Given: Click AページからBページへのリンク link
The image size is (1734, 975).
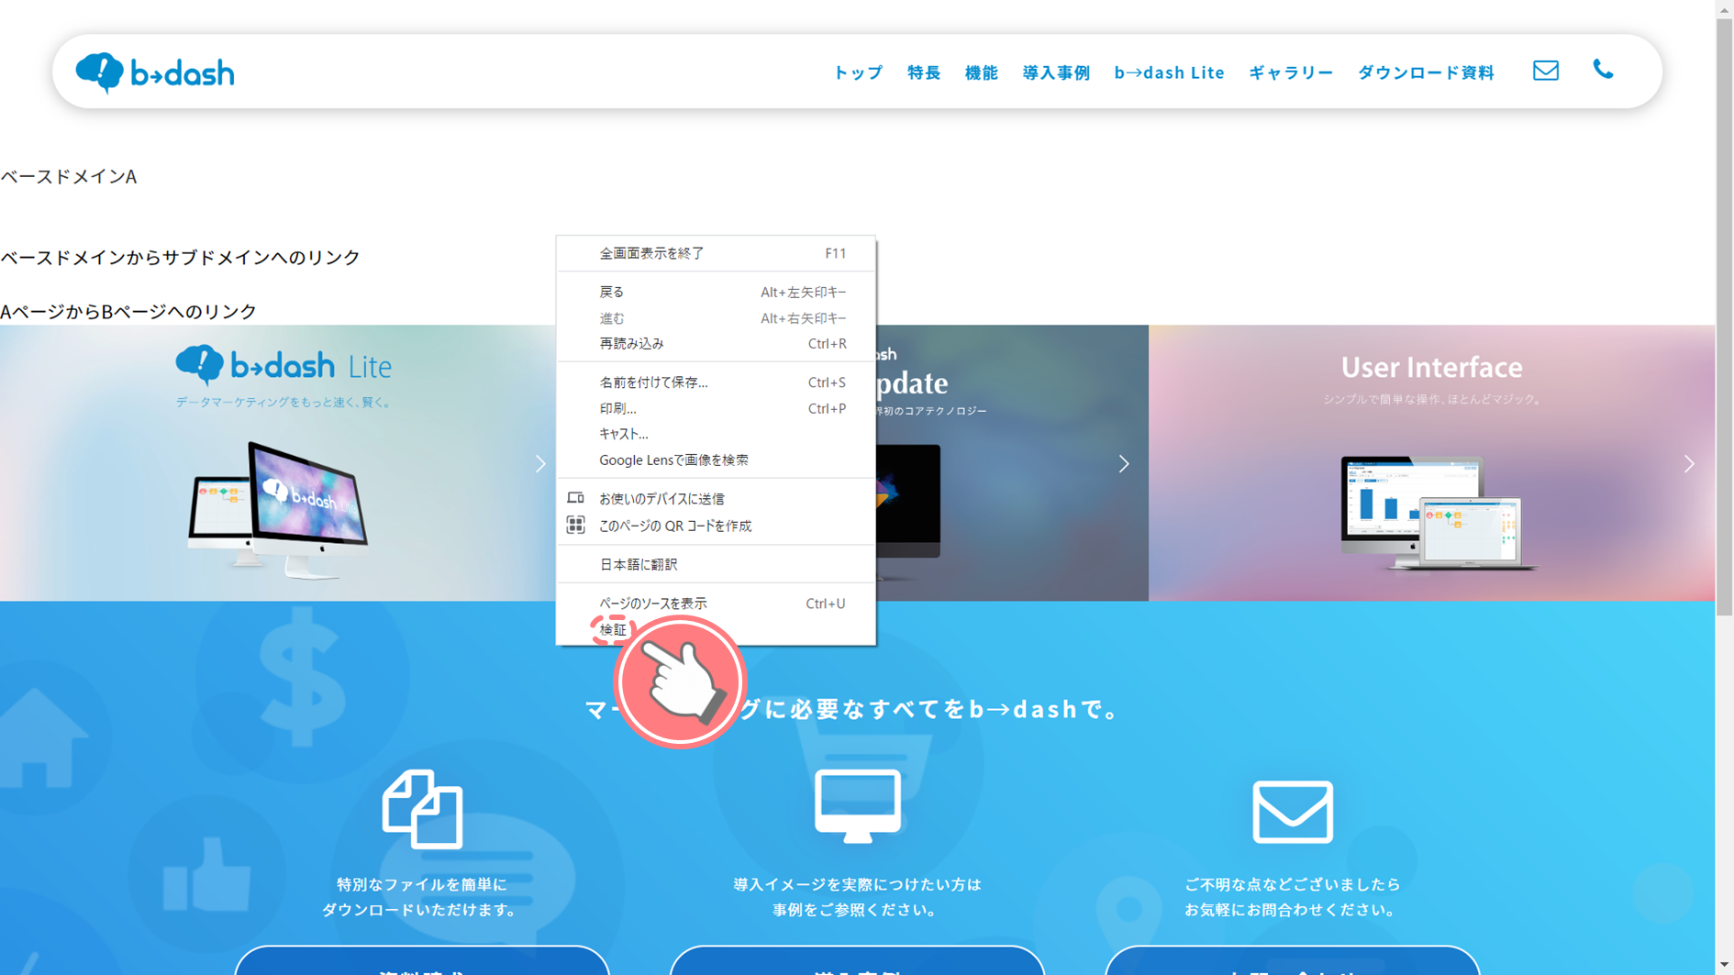Looking at the screenshot, I should click(x=128, y=311).
